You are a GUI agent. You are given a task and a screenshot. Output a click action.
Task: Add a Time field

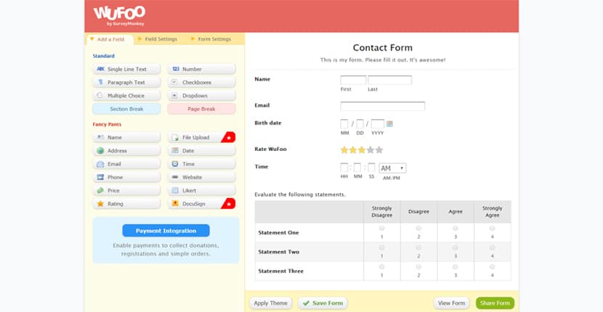(201, 164)
